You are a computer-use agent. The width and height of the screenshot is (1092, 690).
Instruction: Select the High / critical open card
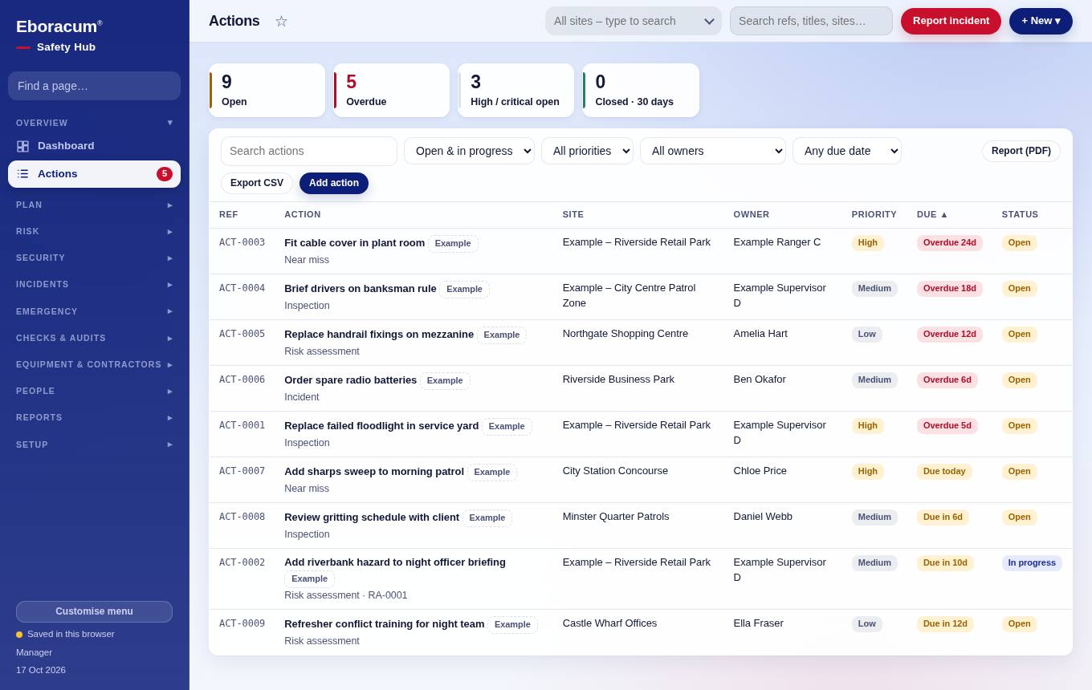coord(516,91)
